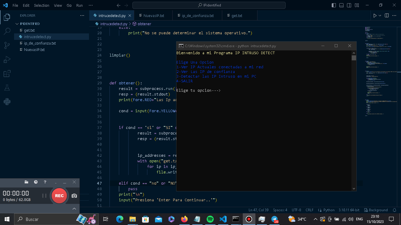
Task: Open Microsoft Edge from the taskbar
Action: [x=120, y=219]
